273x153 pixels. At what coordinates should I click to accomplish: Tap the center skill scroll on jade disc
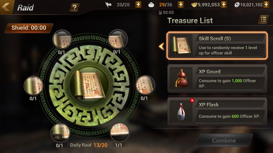[90, 85]
